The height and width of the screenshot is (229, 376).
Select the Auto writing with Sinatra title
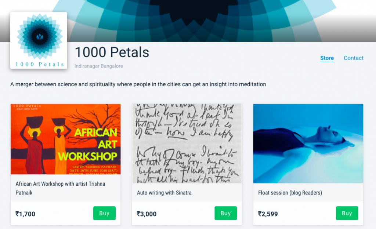(164, 192)
